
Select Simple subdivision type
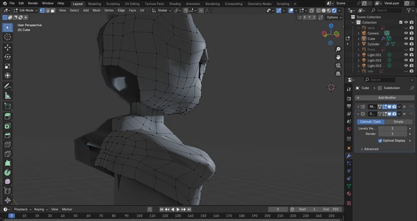[398, 121]
